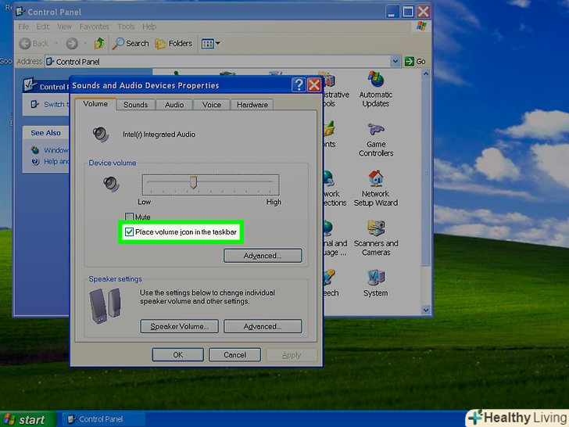Viewport: 569px width, 427px height.
Task: Open Scanners and Cameras icon
Action: [x=376, y=238]
